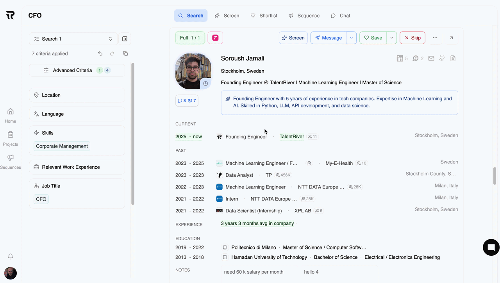The image size is (500, 283).
Task: Open the user avatar menu
Action: coord(11,273)
